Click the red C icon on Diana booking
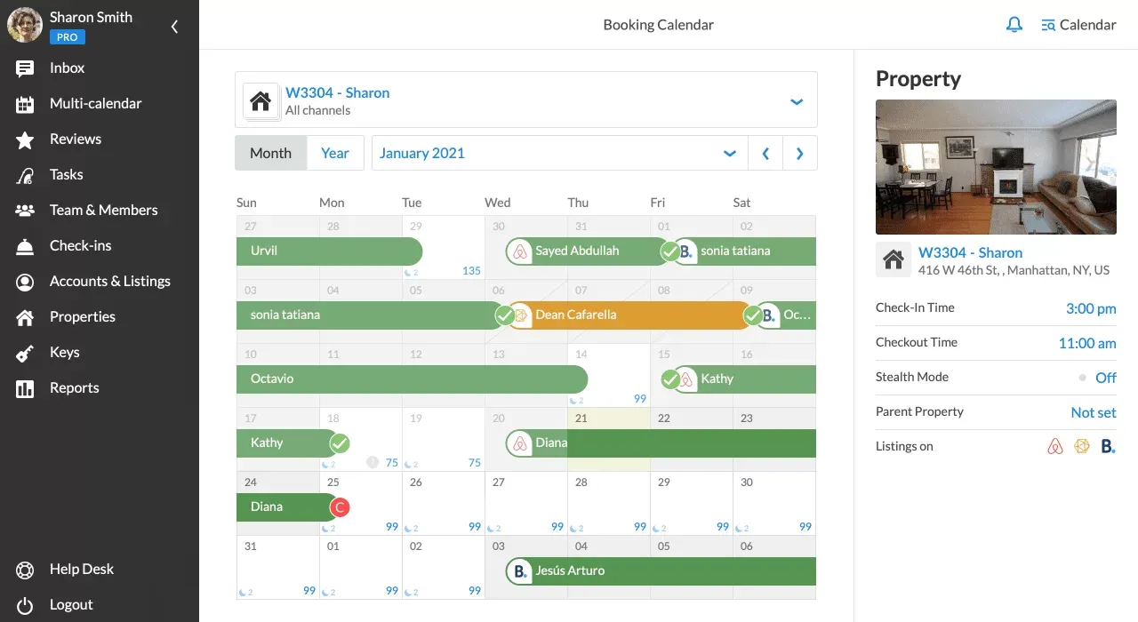The image size is (1138, 622). click(339, 507)
